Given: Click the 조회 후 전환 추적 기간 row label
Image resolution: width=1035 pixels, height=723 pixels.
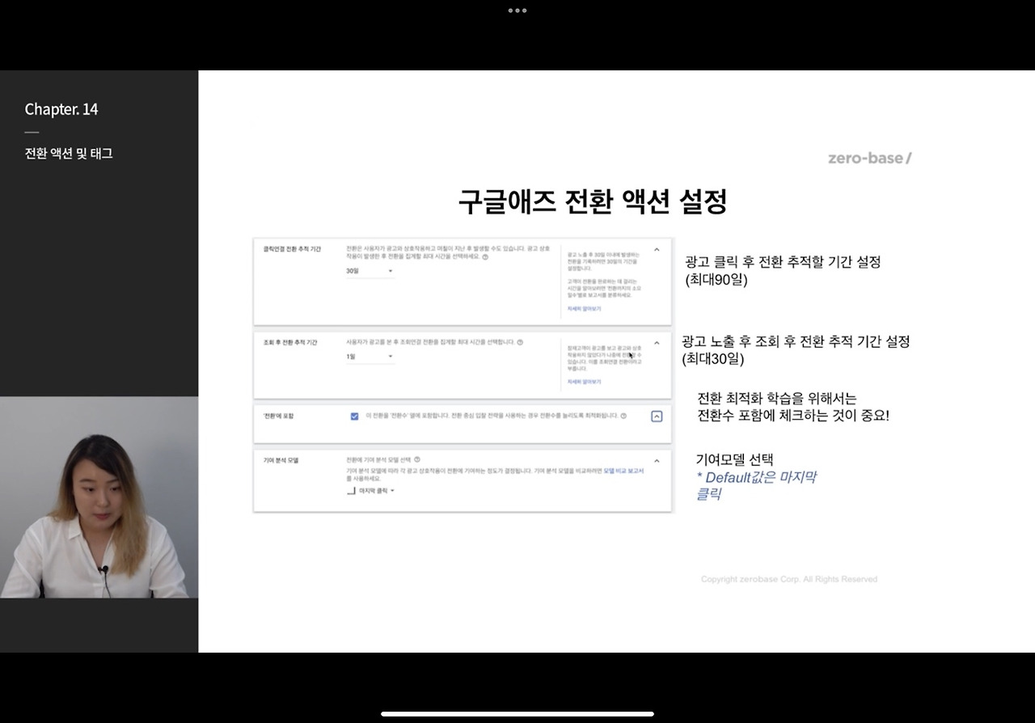Looking at the screenshot, I should pyautogui.click(x=290, y=343).
